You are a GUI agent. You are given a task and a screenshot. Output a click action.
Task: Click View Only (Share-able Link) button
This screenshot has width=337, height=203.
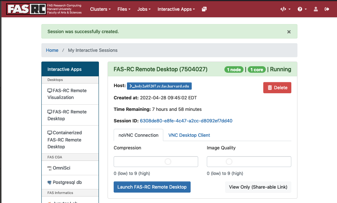pyautogui.click(x=258, y=187)
